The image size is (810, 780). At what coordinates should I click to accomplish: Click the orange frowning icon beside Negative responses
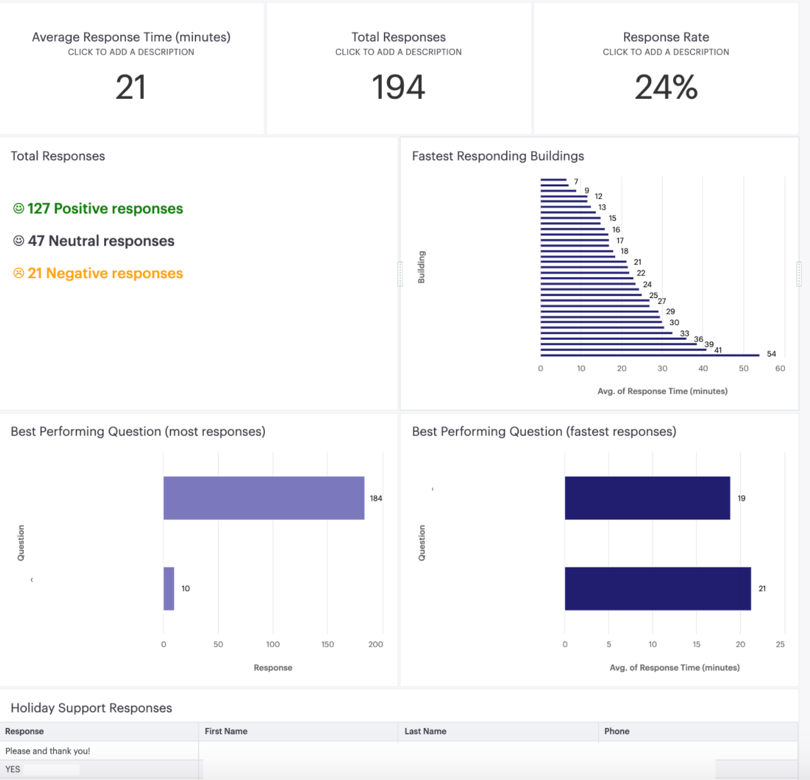tap(19, 273)
